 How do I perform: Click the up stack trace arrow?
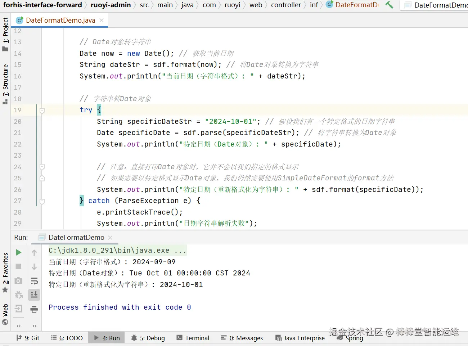(34, 253)
